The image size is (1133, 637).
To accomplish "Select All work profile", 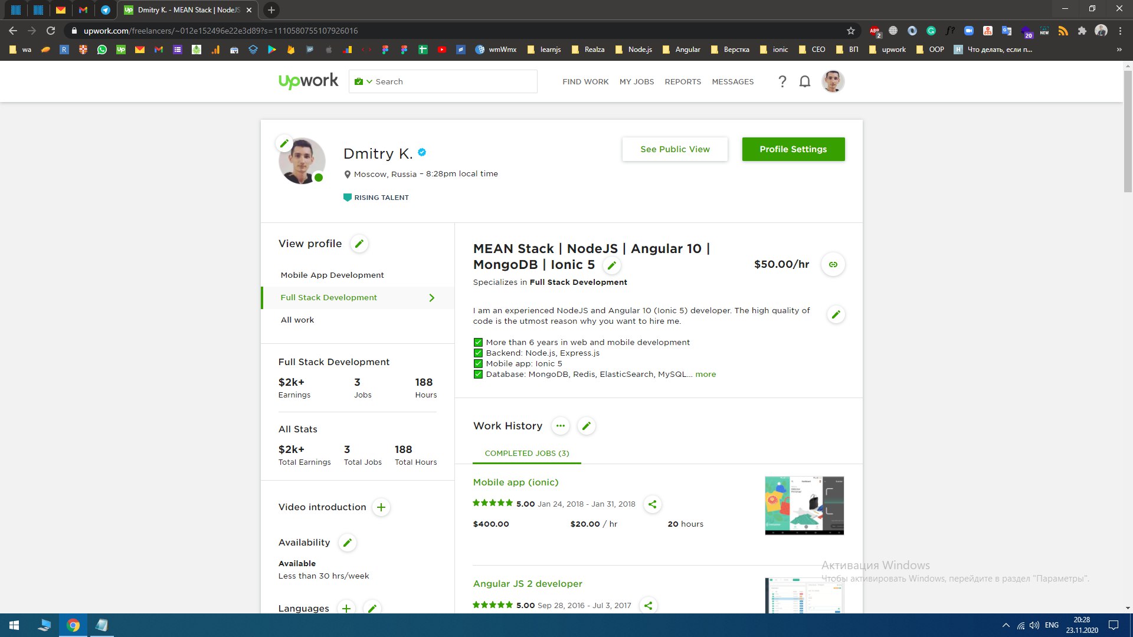I will click(x=297, y=320).
